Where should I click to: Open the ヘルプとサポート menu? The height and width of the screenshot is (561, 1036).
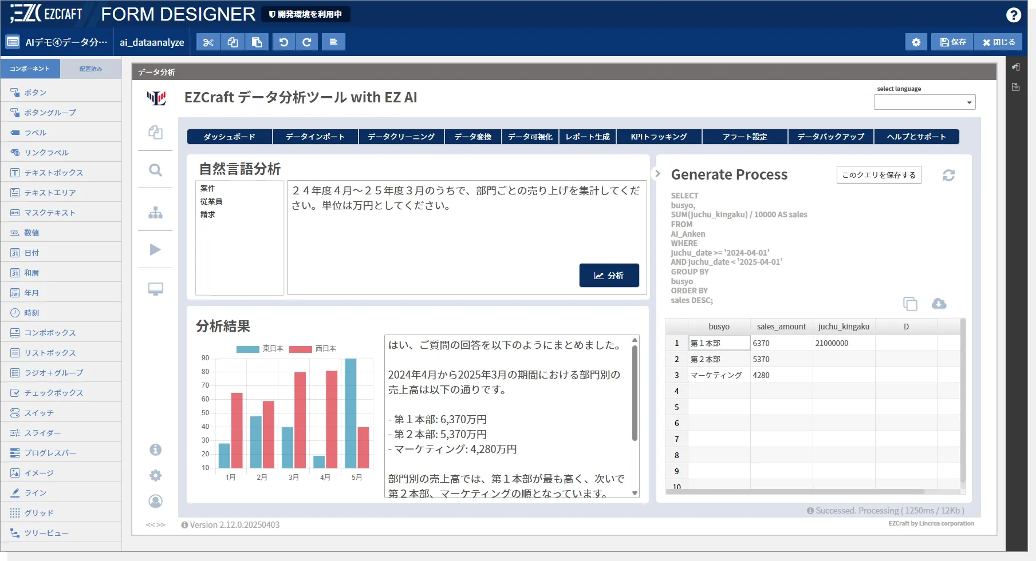[916, 137]
